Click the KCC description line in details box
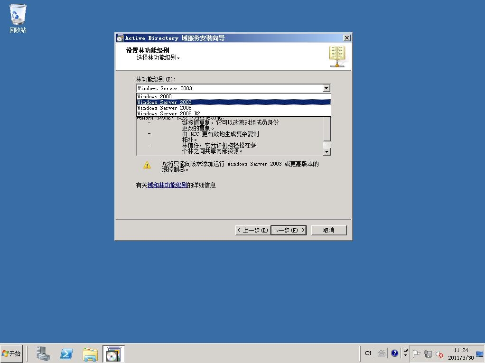Screen dimensions: 485x363 pyautogui.click(x=220, y=134)
